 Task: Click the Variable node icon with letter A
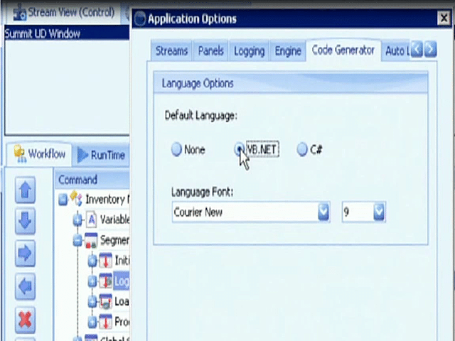coord(92,220)
